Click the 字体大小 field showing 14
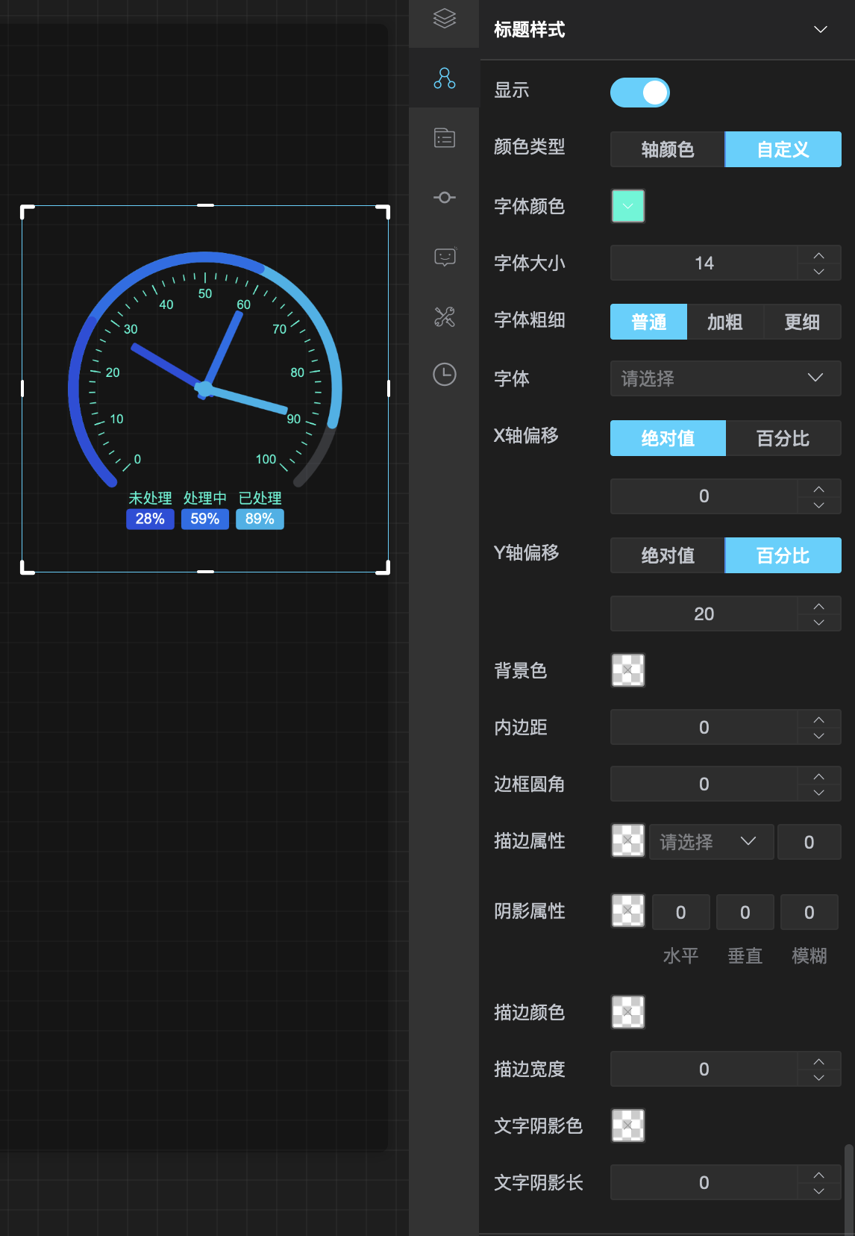 pyautogui.click(x=704, y=263)
